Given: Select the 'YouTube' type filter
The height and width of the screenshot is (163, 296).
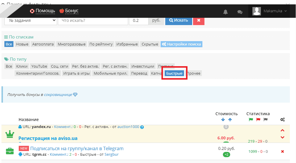Looking at the screenshot, I should pyautogui.click(x=39, y=66).
